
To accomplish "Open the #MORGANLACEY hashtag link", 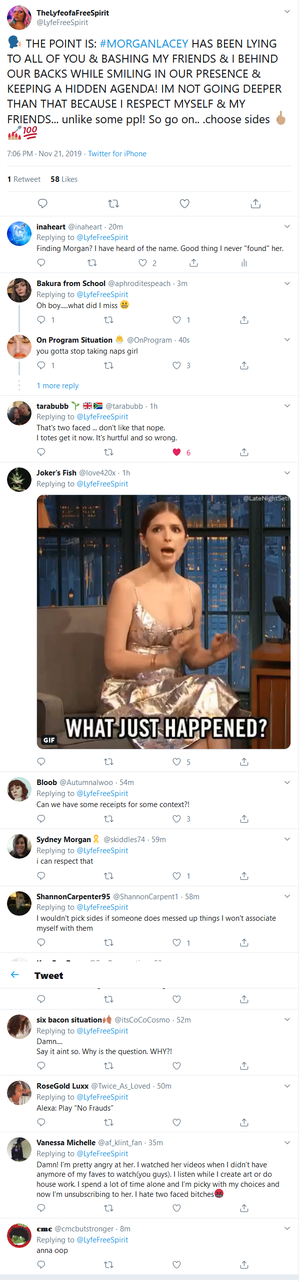I will pos(144,44).
